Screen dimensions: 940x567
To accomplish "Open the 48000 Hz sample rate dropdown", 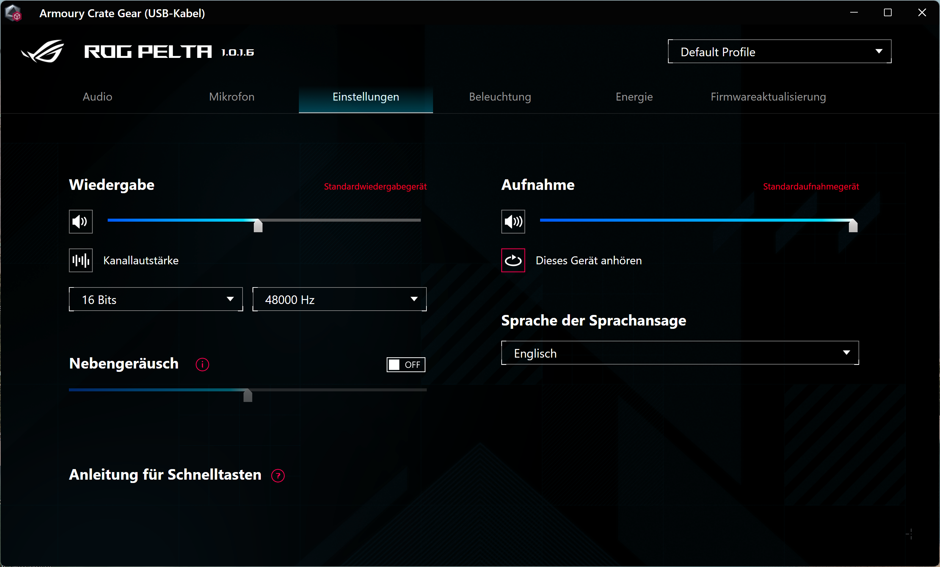I will pyautogui.click(x=340, y=299).
